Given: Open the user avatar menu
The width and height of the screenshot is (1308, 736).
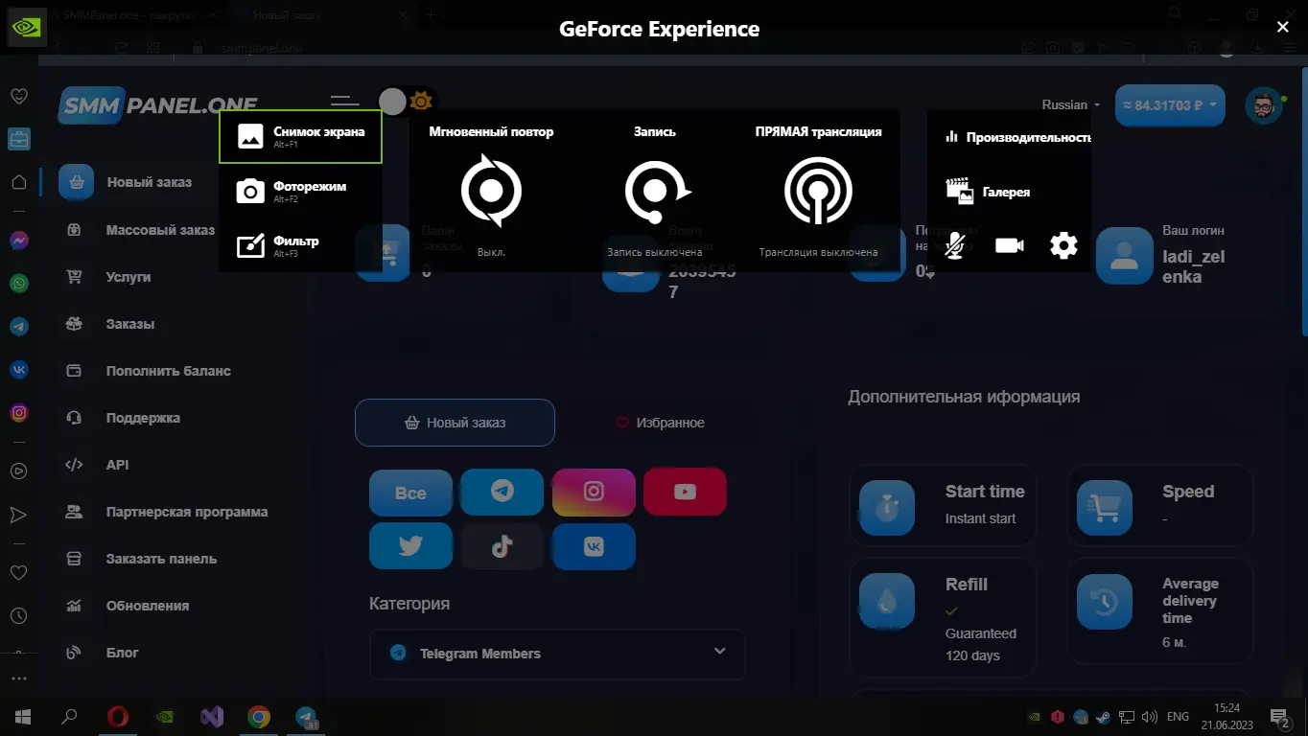Looking at the screenshot, I should [1264, 105].
